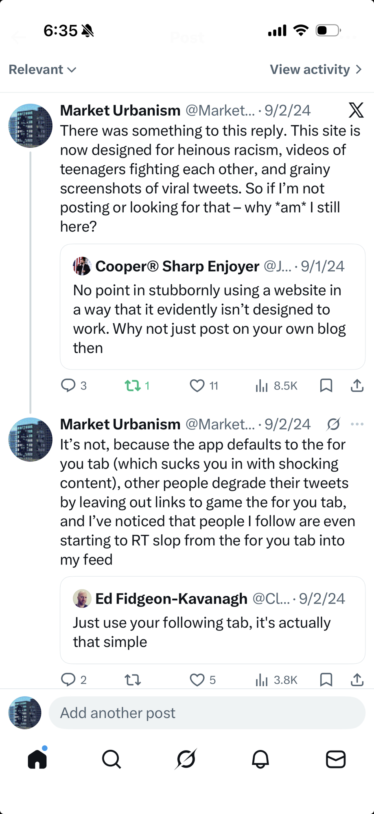Share the first post
Viewport: 374px width, 814px height.
point(357,385)
